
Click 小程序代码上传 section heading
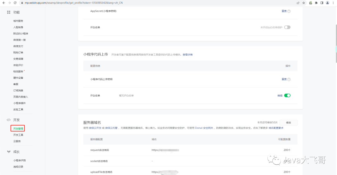95,54
